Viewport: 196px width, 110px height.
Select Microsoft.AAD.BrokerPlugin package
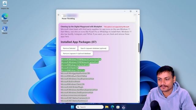(x=72, y=87)
